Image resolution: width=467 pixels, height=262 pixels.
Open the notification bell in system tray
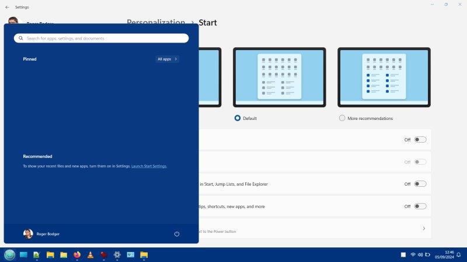click(459, 254)
